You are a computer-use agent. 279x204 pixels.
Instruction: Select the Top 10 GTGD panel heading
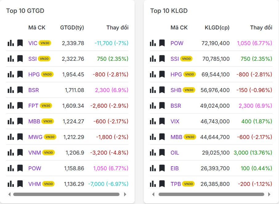tap(26, 10)
